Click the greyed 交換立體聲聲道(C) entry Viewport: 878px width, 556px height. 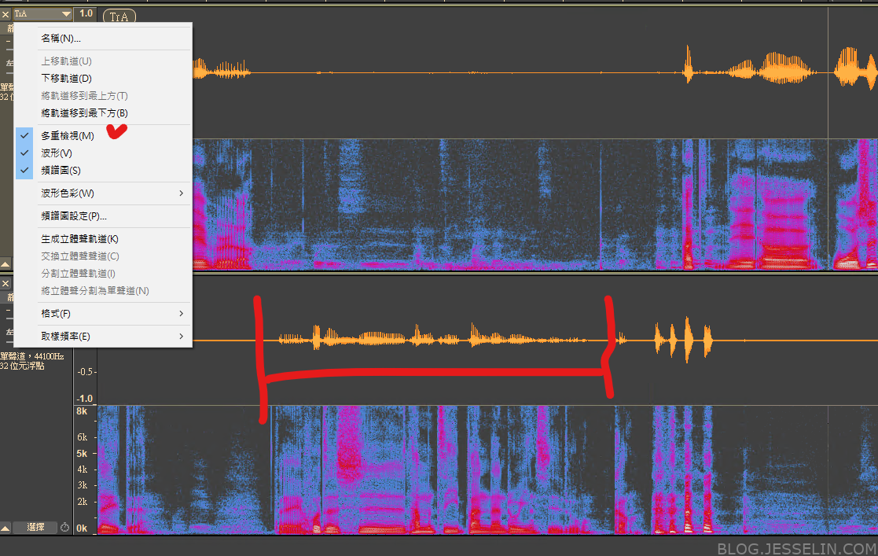coord(103,256)
